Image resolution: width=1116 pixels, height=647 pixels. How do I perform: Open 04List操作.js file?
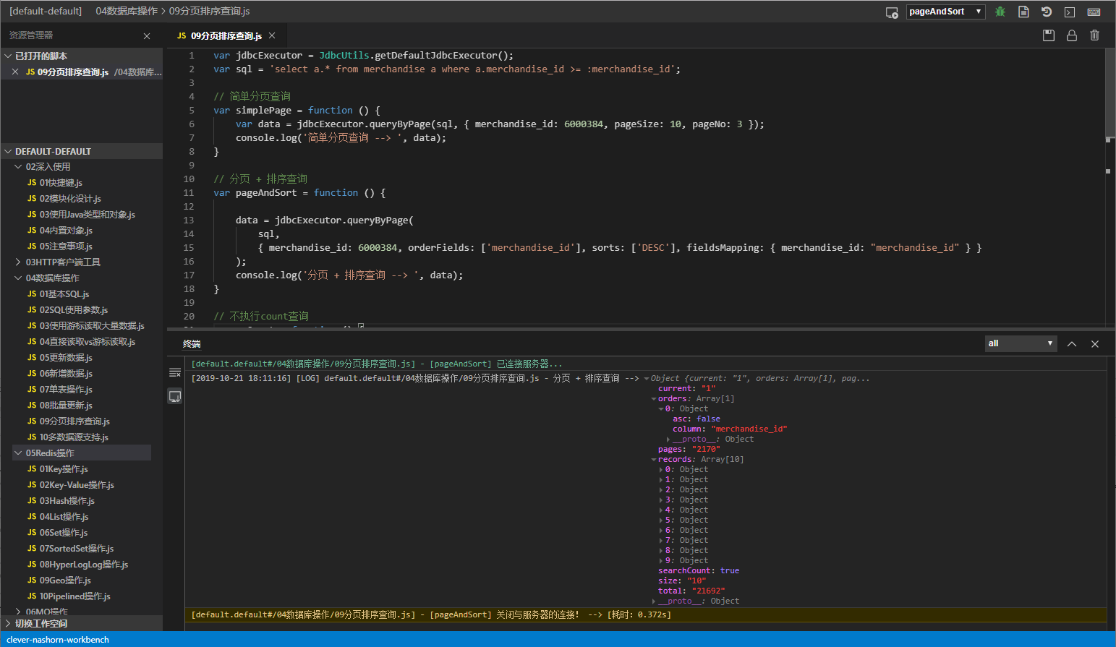point(64,517)
